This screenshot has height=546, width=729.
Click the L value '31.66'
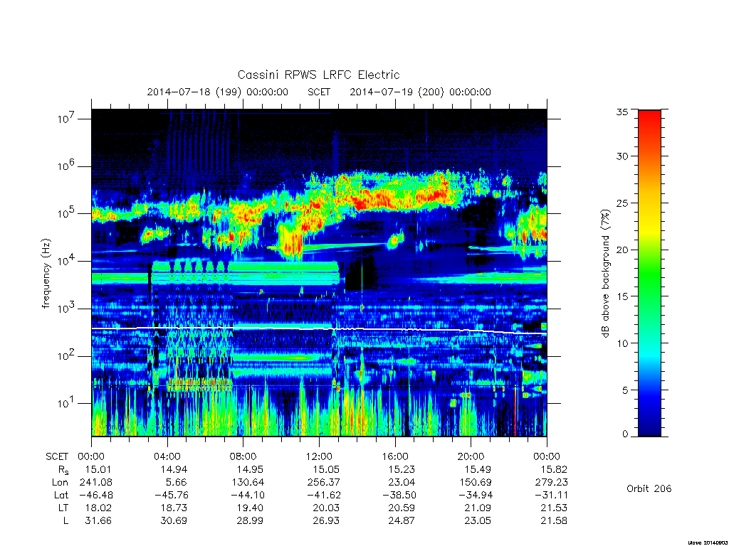click(x=98, y=521)
